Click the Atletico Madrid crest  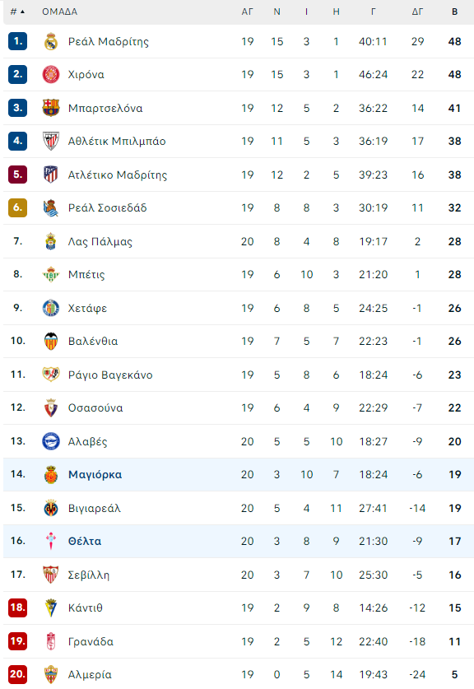point(50,175)
